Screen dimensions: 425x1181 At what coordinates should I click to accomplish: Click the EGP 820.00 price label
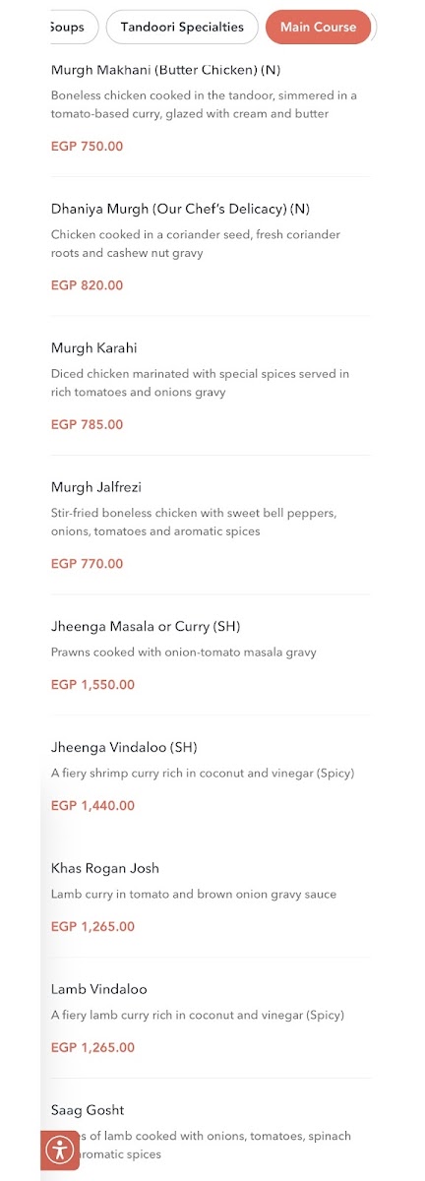88,285
